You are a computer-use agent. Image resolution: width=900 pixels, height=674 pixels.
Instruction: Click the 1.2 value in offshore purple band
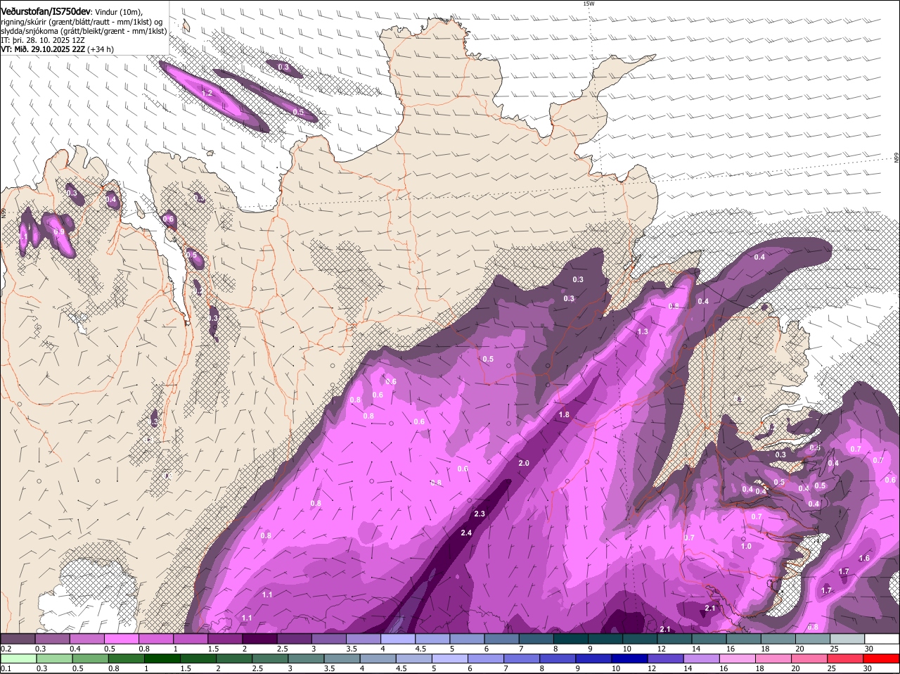(x=207, y=93)
